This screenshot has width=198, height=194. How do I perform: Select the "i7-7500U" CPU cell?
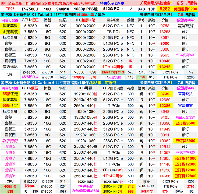[30, 9]
